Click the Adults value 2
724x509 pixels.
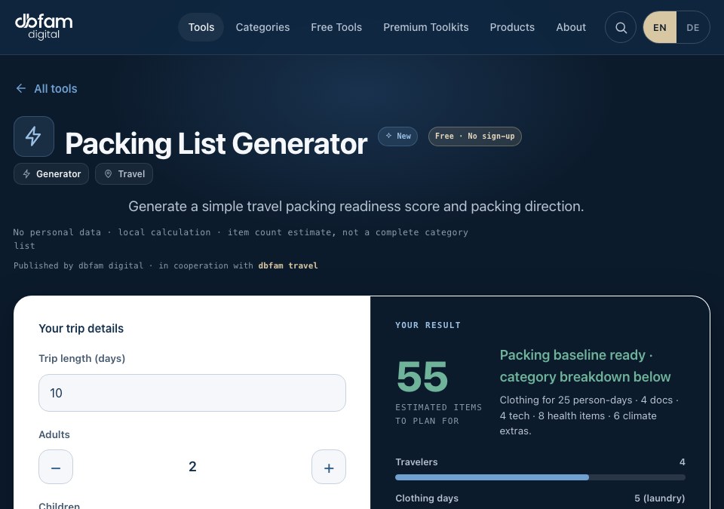pos(192,467)
